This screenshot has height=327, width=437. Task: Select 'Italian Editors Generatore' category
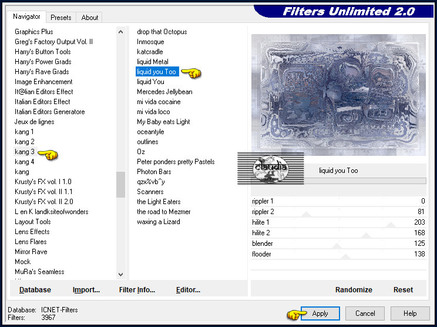click(x=49, y=112)
